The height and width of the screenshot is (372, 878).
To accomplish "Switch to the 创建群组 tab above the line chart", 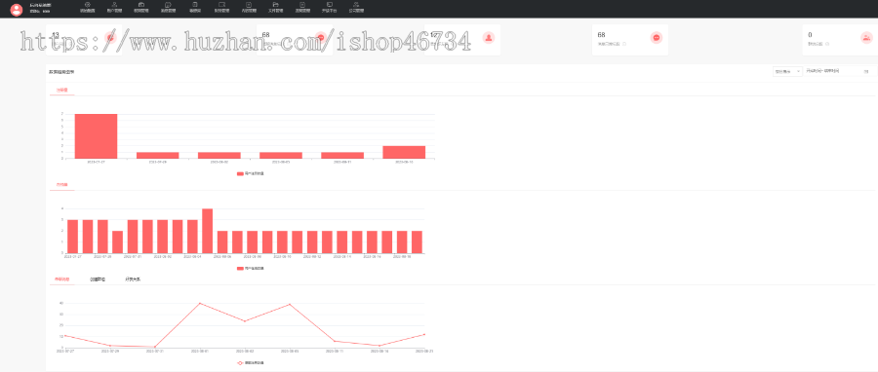I will pyautogui.click(x=98, y=279).
